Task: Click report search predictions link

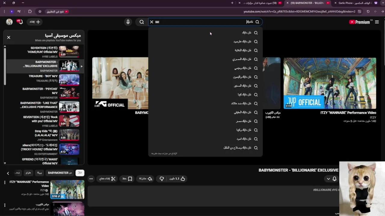Action: point(164,154)
